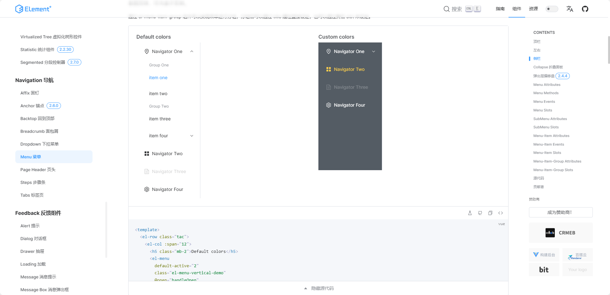Viewport: 610px width, 295px height.
Task: Select active Menu 菜单 sidebar item
Action: 54,157
